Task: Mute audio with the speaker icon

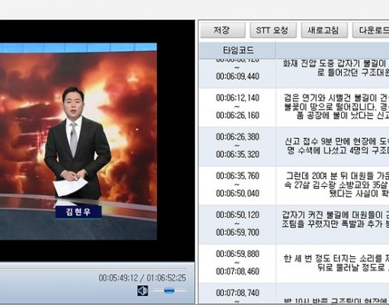Action: pos(142,291)
